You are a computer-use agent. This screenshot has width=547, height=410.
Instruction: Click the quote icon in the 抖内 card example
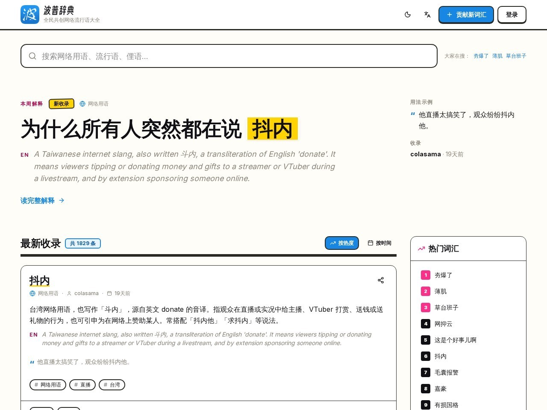[32, 362]
